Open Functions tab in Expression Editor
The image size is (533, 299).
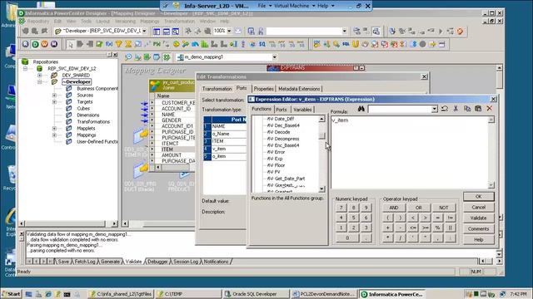pos(262,109)
